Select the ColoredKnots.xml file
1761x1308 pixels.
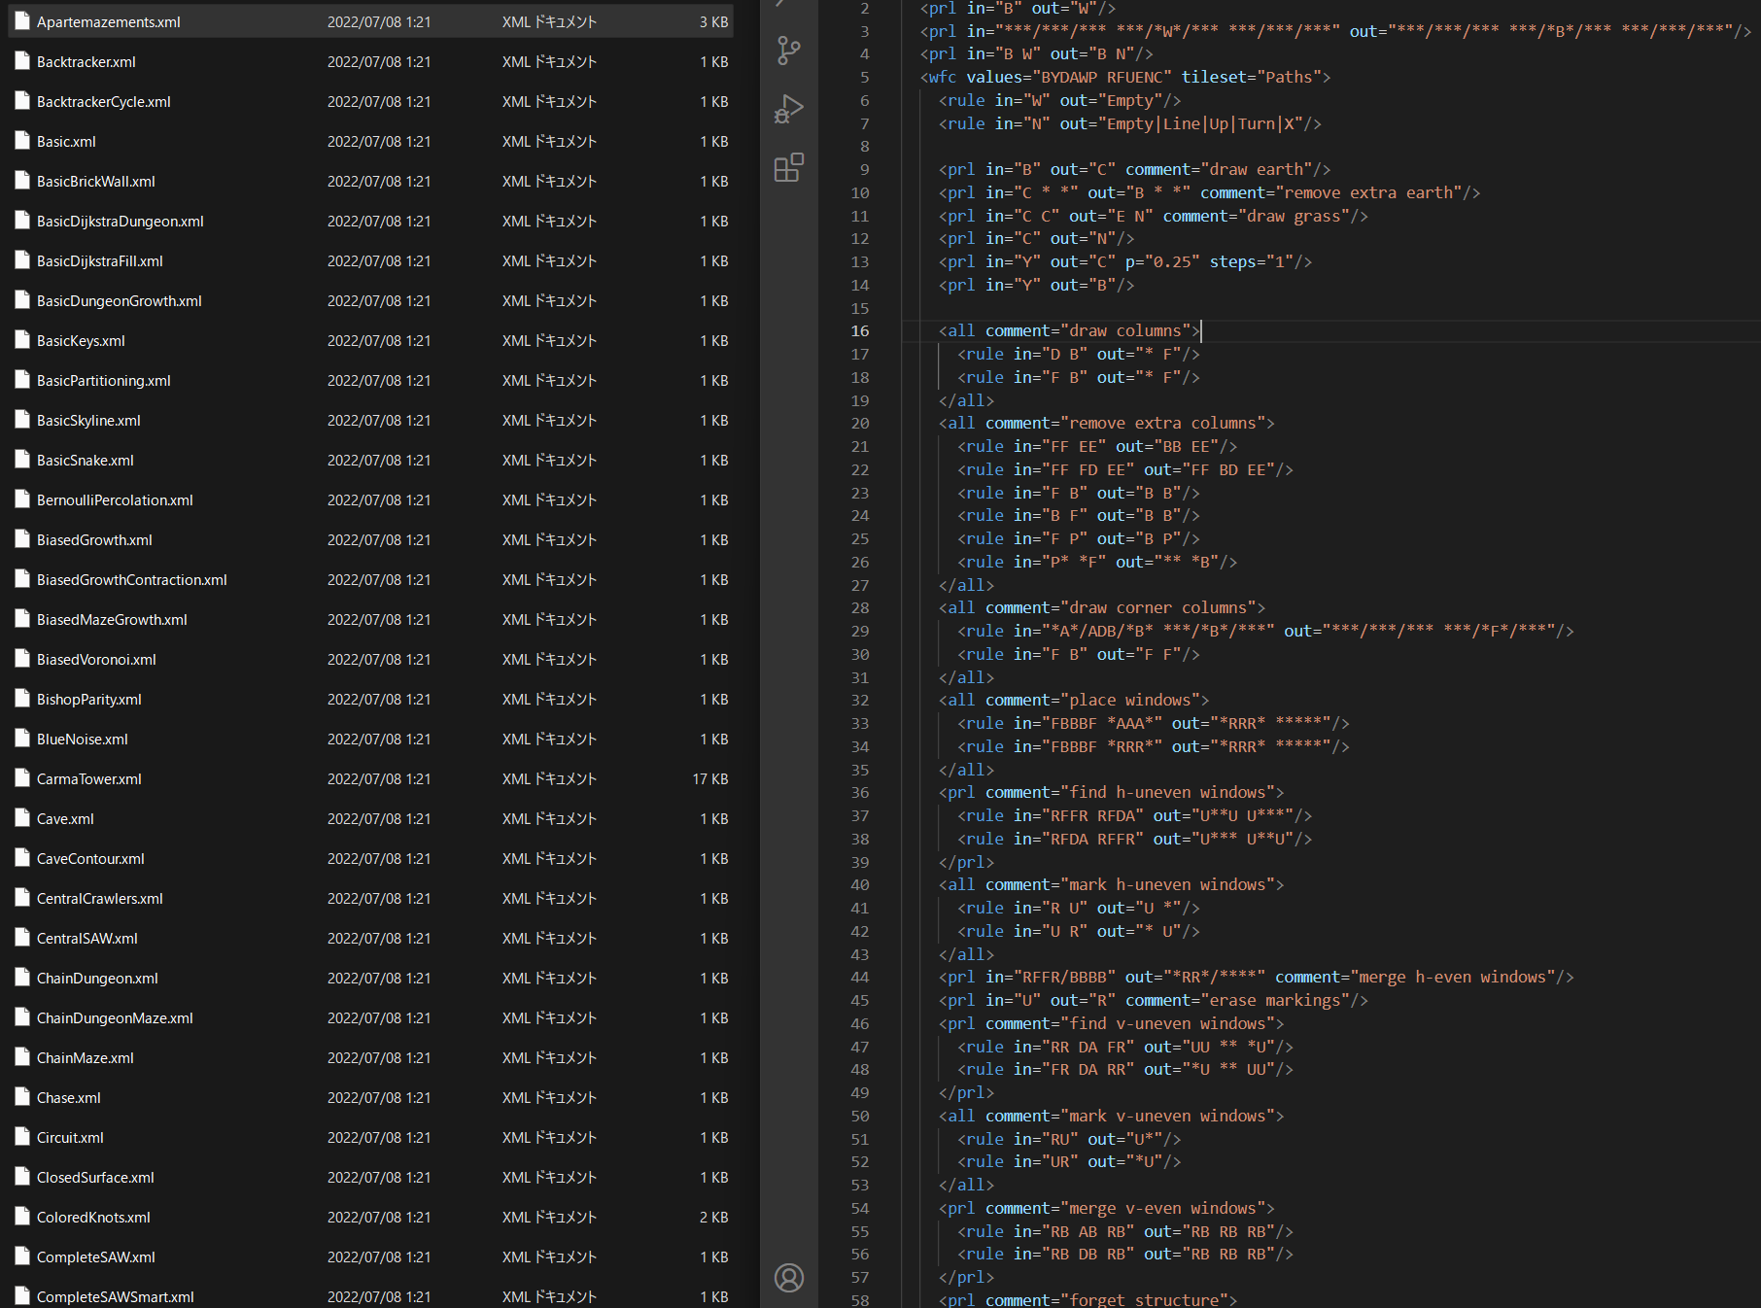(93, 1217)
